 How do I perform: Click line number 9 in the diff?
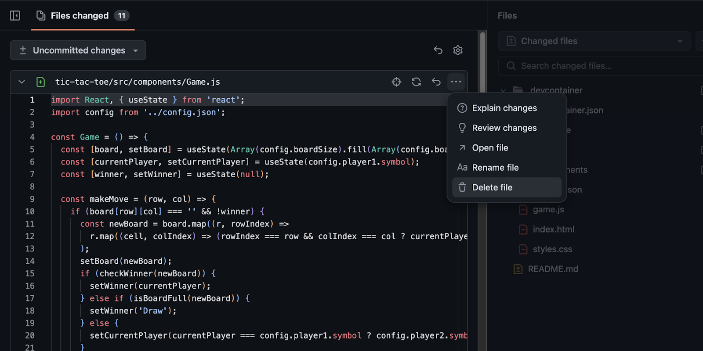[32, 199]
